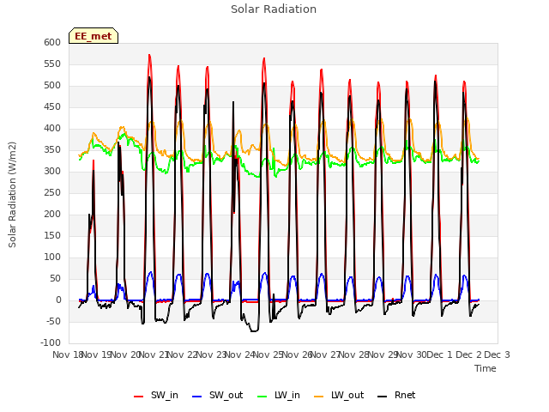Click the blue SW_out legend swatch
Image resolution: width=549 pixels, height=412 pixels.
pos(197,397)
